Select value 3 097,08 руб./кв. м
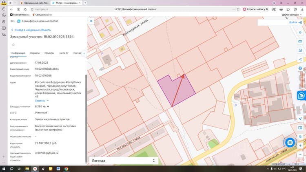Screen dimensions: 306x172 (x=47, y=153)
